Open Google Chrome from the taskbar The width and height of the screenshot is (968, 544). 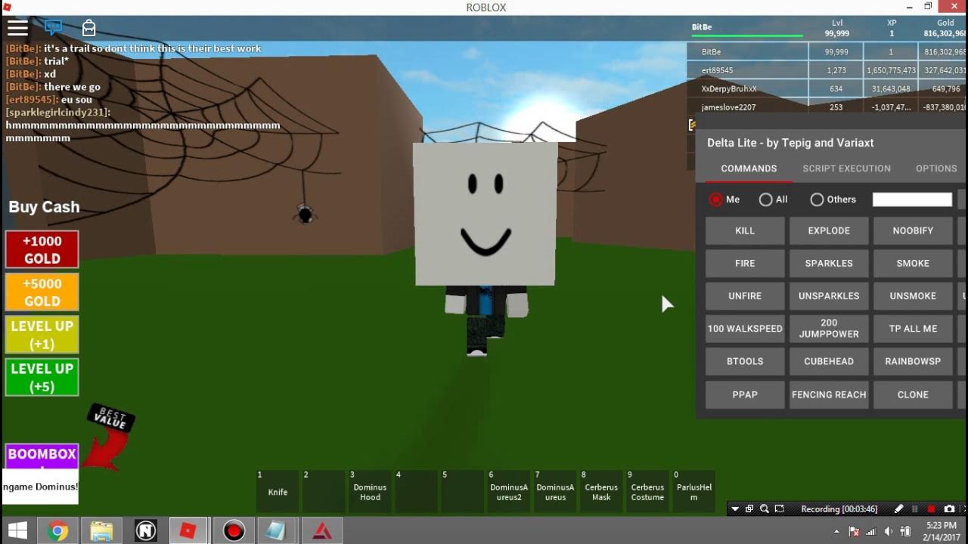pyautogui.click(x=57, y=531)
